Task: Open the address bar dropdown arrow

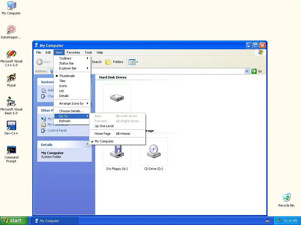Action: [247, 71]
